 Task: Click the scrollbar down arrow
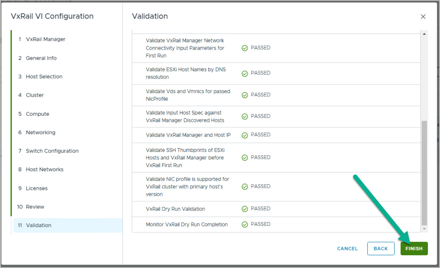424,229
